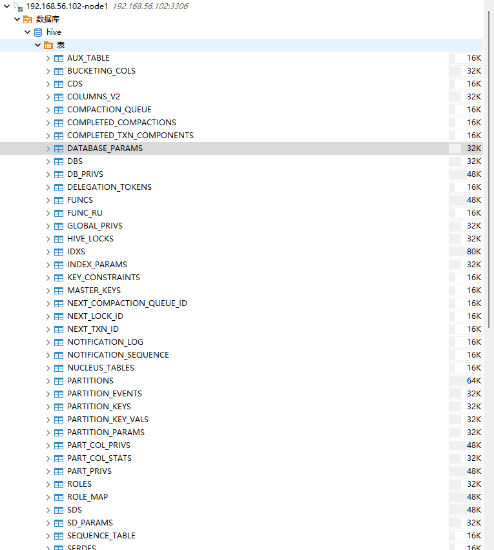Select the PARTITION_KEYS table row
Image resolution: width=494 pixels, height=550 pixels.
[x=242, y=407]
